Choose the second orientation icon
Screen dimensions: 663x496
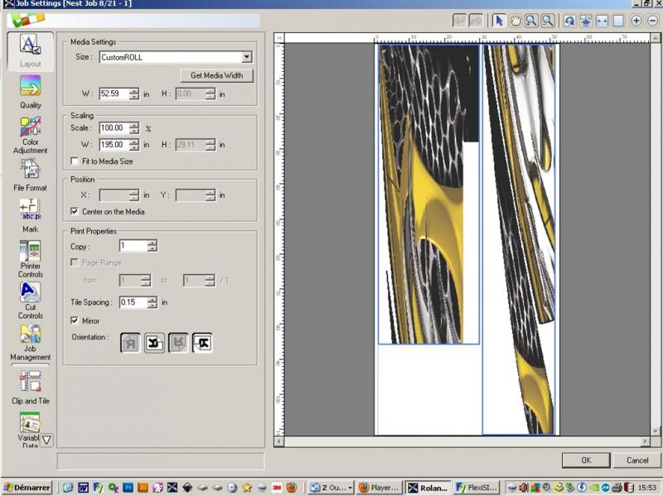pos(154,343)
